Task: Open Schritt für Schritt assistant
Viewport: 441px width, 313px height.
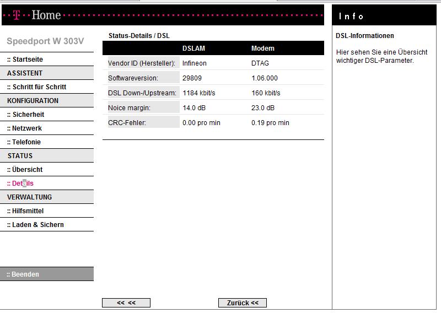Action: click(36, 87)
